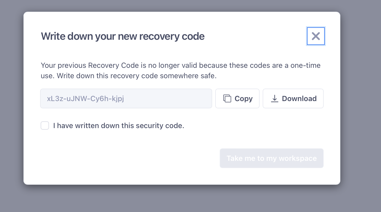
Task: Copy the recovery code to clipboard
Action: [237, 98]
